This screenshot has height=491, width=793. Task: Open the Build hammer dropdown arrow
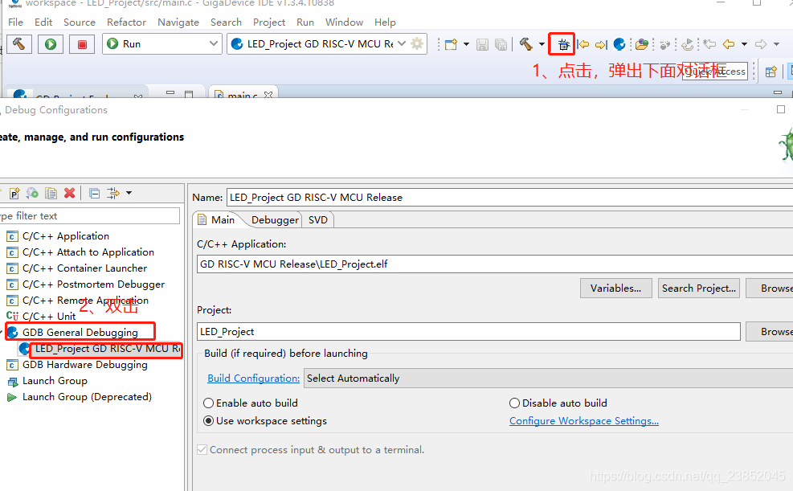542,44
